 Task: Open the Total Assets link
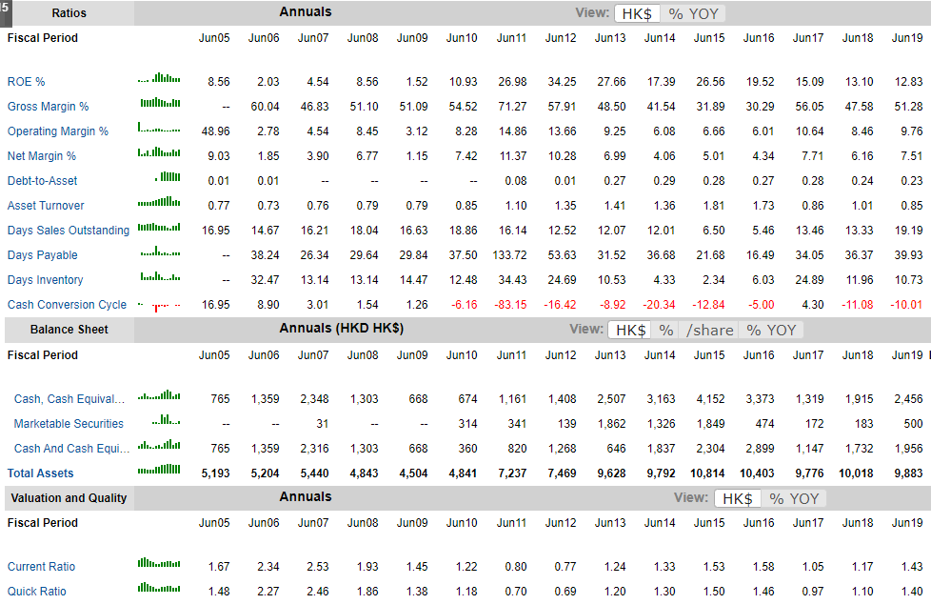[40, 473]
